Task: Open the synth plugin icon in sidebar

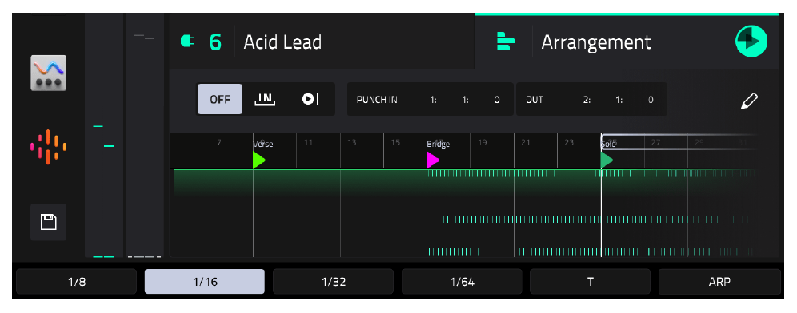Action: point(48,73)
